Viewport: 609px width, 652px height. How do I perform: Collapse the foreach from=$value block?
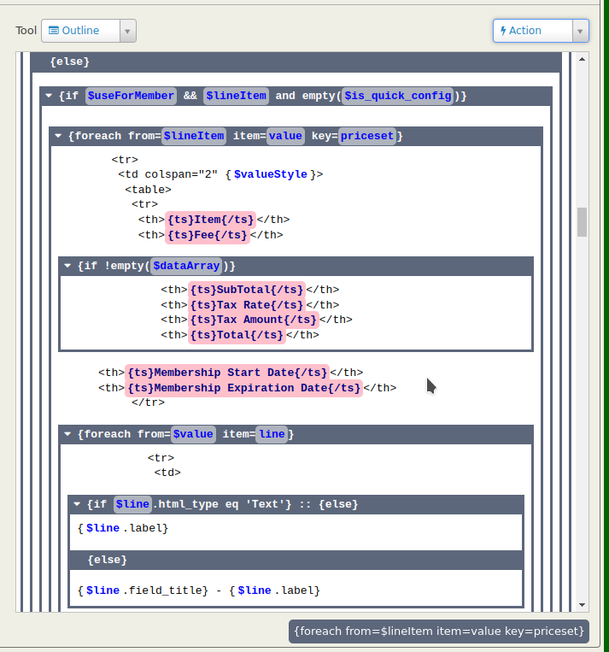click(67, 434)
